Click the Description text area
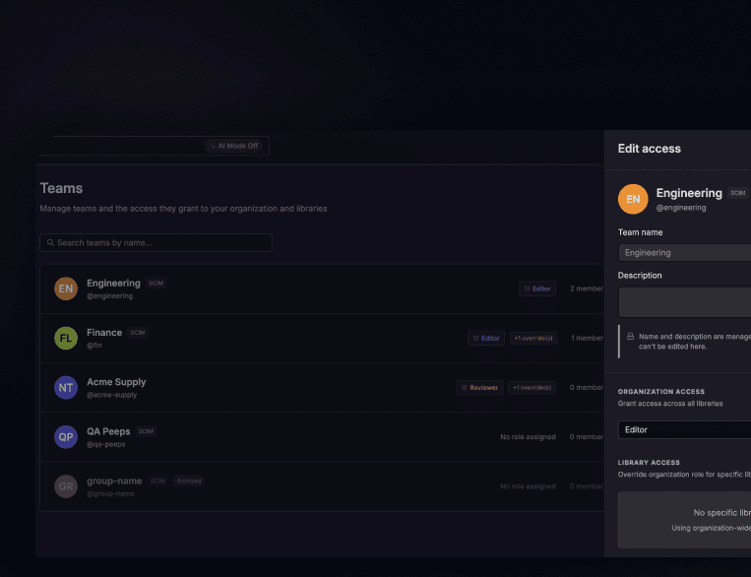This screenshot has width=751, height=577. [684, 302]
